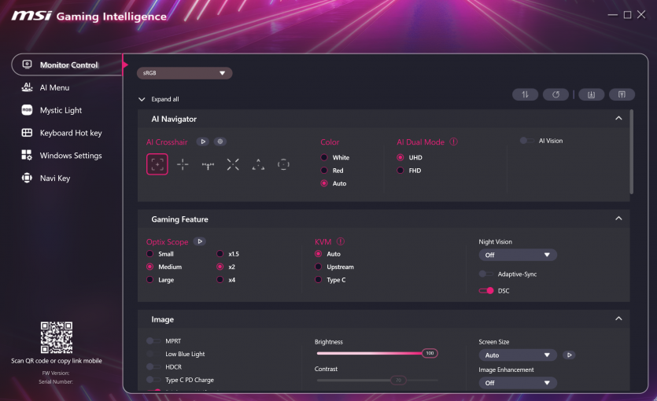Choose the X-shaped crosshair icon
Screen dimensions: 657x401
(233, 164)
